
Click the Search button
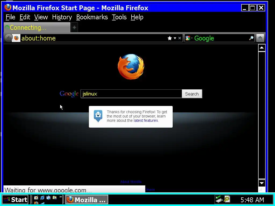point(192,94)
